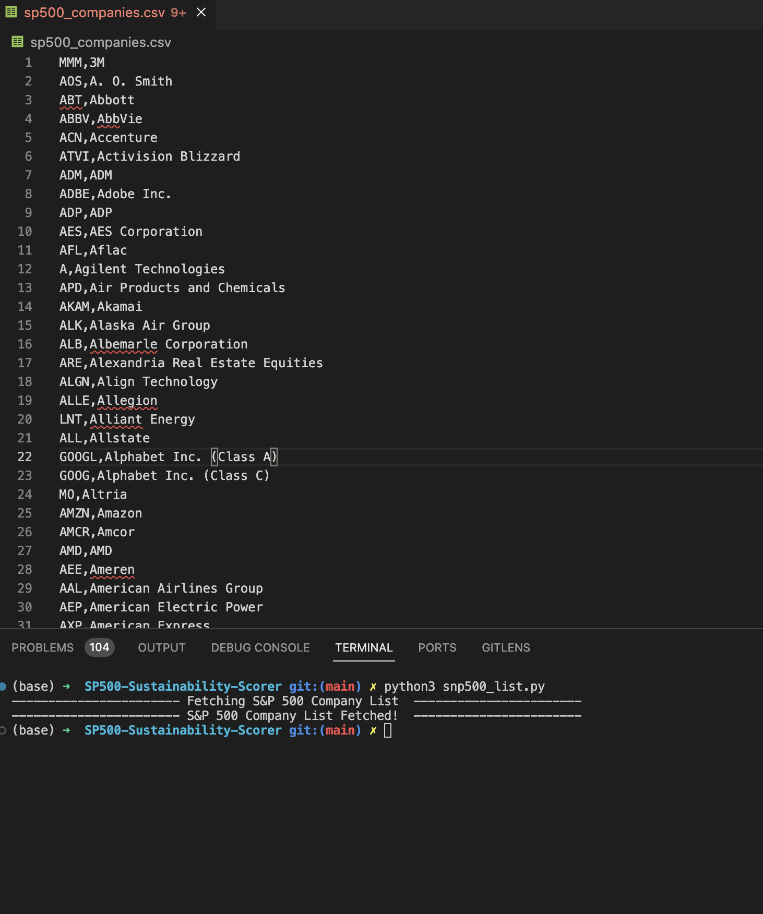
Task: Click 'A,Agilent Technologies' row
Action: tap(142, 269)
